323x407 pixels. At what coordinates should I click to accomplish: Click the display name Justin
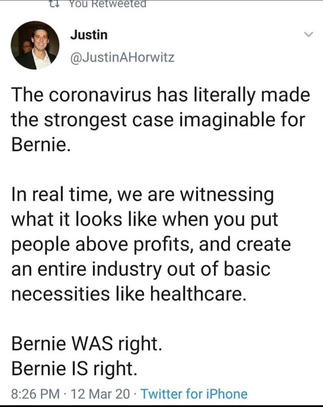pos(89,35)
